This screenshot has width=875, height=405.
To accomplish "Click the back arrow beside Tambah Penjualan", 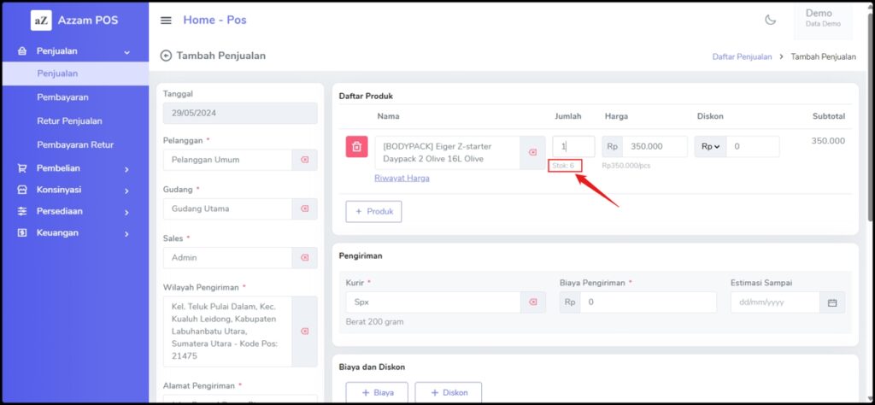I will (x=166, y=56).
